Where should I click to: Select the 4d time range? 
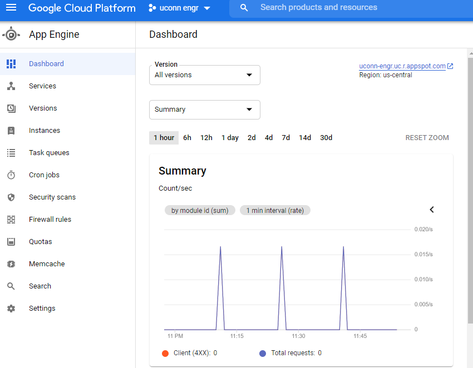tap(269, 138)
